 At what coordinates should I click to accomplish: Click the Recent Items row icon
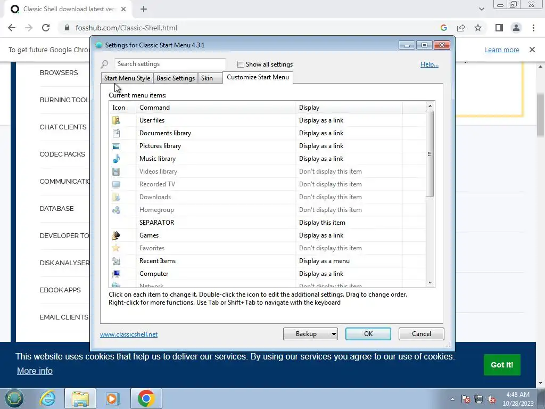116,261
